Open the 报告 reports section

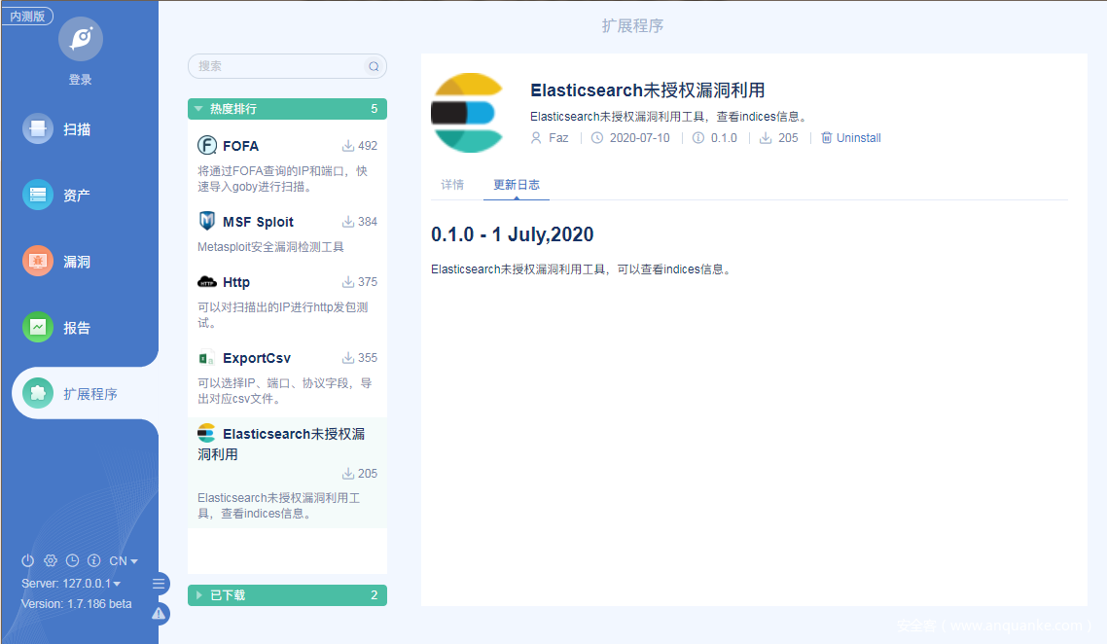(x=56, y=328)
